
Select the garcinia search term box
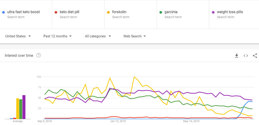(x=183, y=14)
